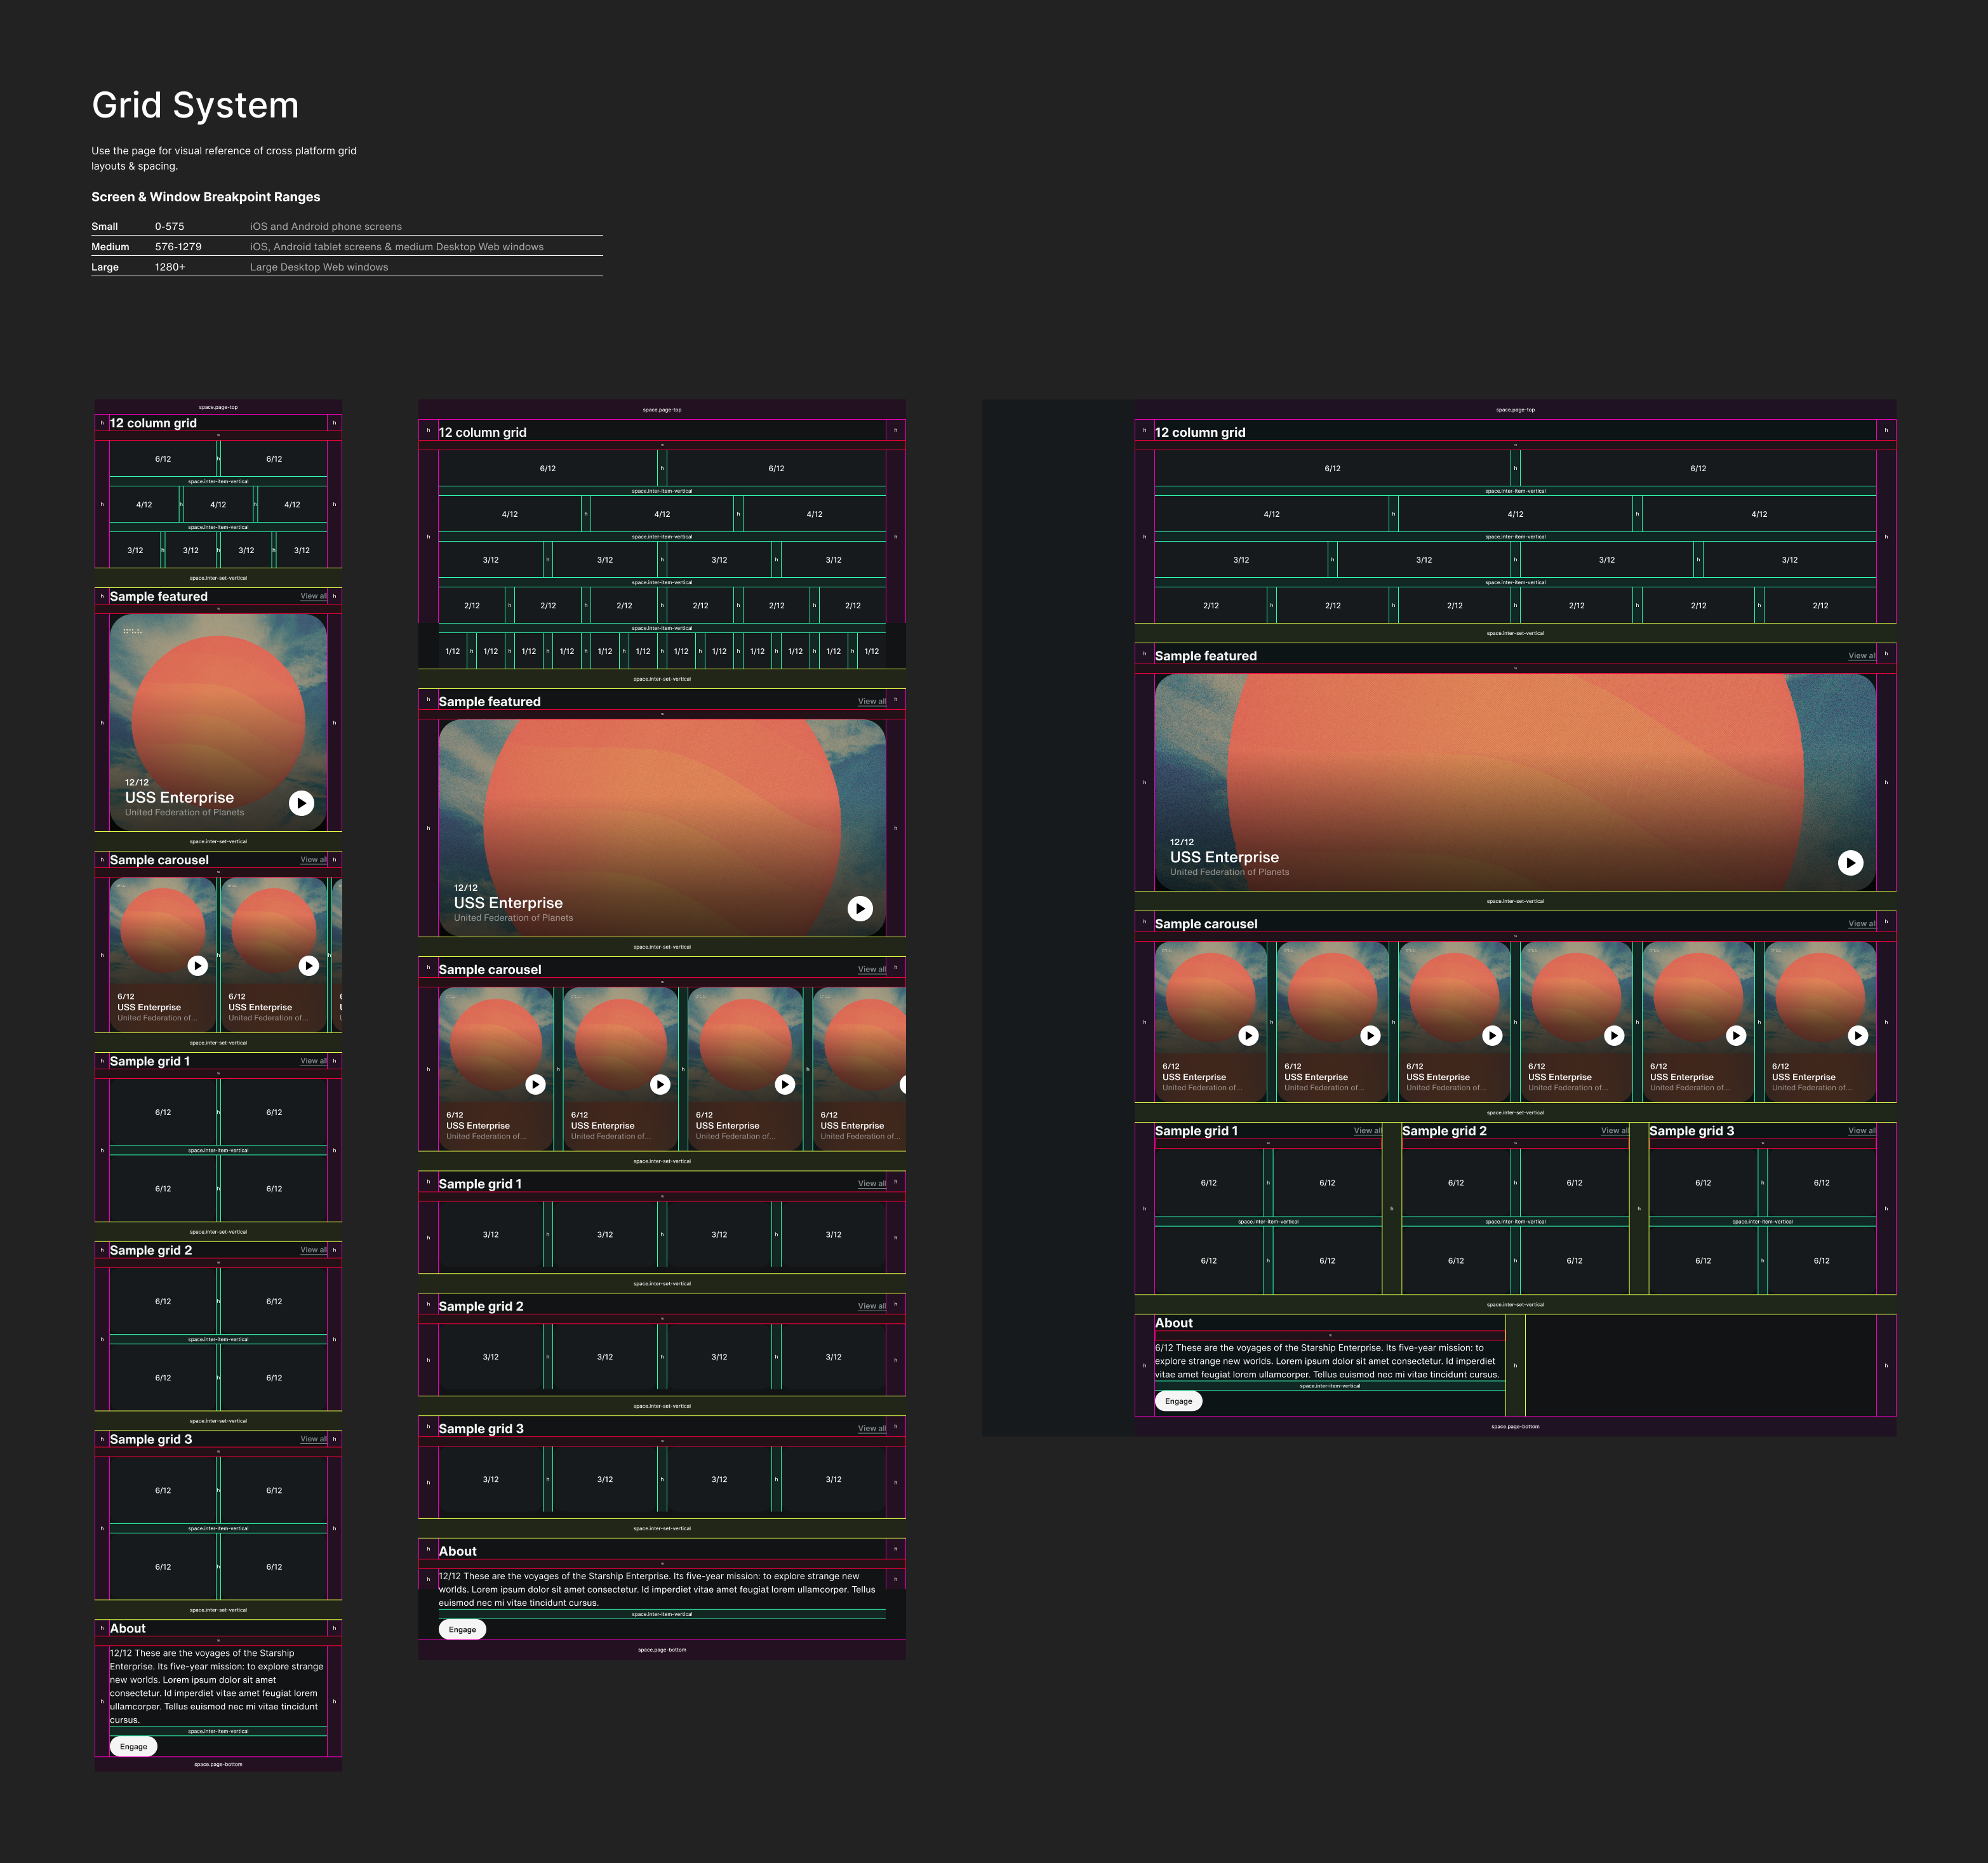Select first 1/12 cell in tablet grid
This screenshot has height=1863, width=1988.
click(x=452, y=651)
